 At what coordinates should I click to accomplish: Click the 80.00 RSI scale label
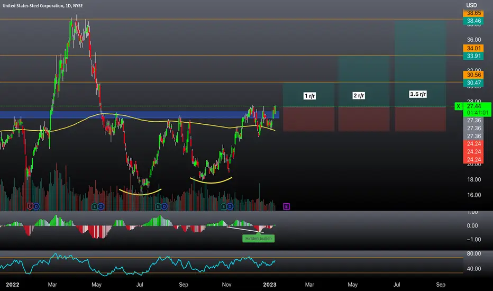pos(474,253)
